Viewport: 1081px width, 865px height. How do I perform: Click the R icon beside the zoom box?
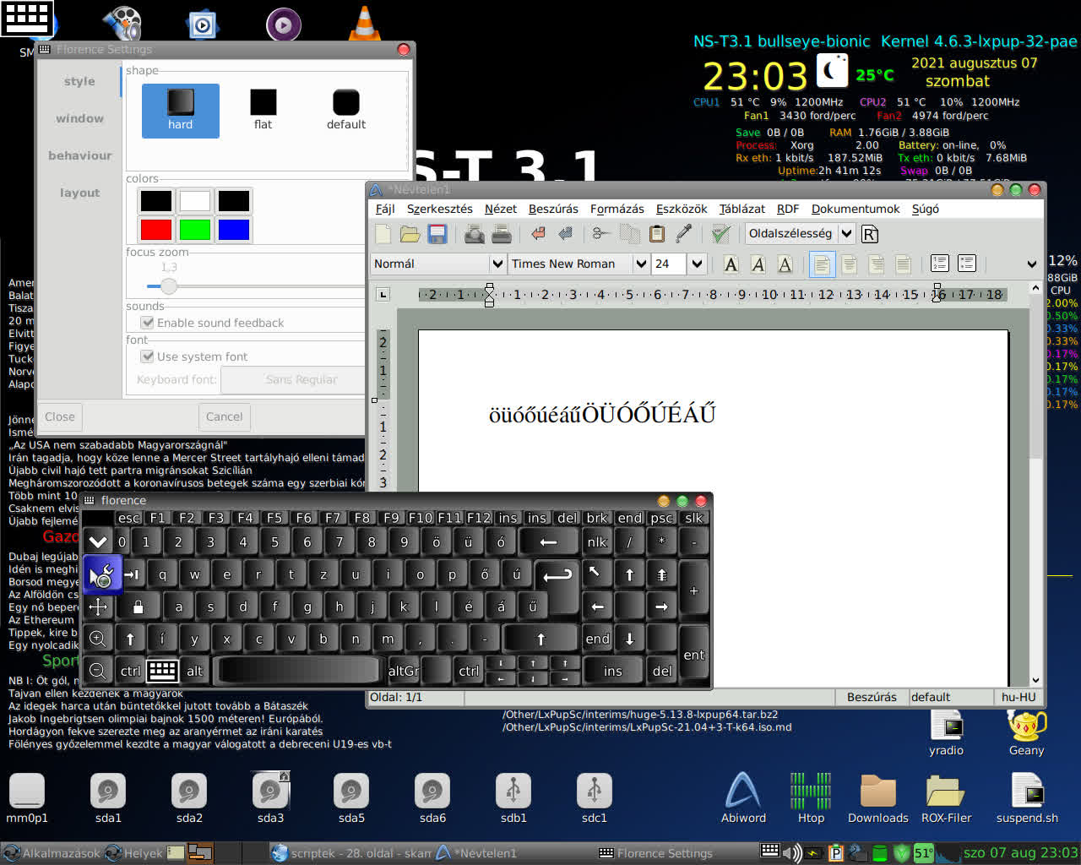(870, 234)
